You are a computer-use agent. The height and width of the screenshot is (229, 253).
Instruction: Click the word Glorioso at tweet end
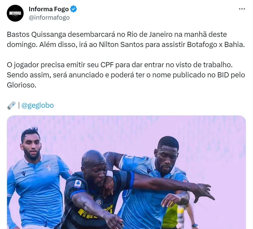(21, 85)
